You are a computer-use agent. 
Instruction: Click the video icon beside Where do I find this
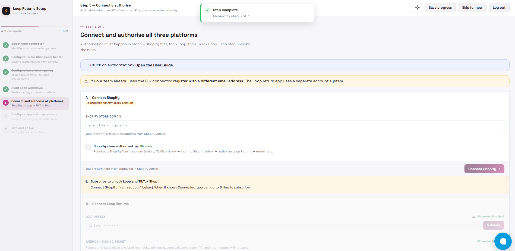474,217
